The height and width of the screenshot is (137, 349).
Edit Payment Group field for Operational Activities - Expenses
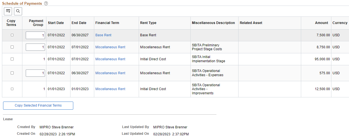point(35,73)
